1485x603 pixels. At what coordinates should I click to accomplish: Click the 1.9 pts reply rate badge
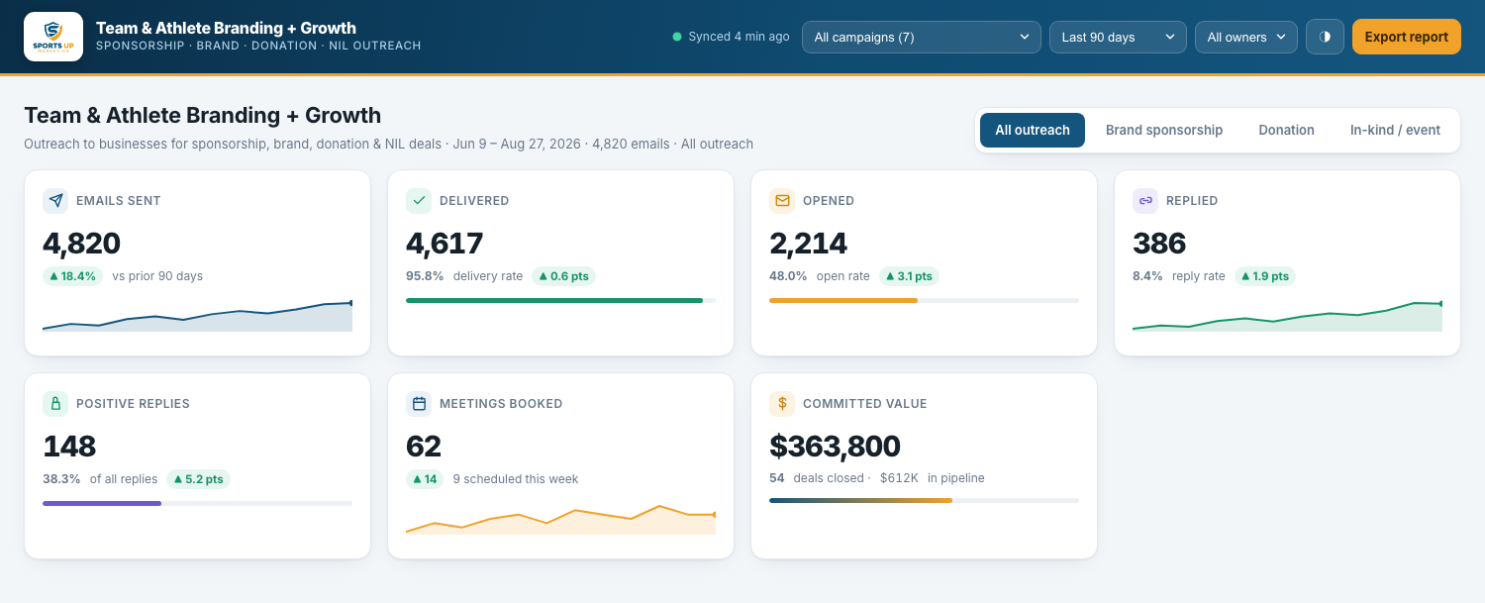tap(1263, 276)
